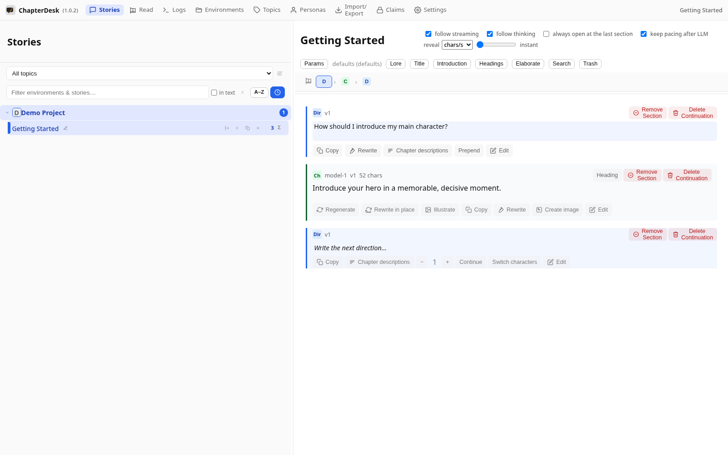Rename Getting Started via its pencil icon
This screenshot has width=728, height=455.
coord(66,128)
